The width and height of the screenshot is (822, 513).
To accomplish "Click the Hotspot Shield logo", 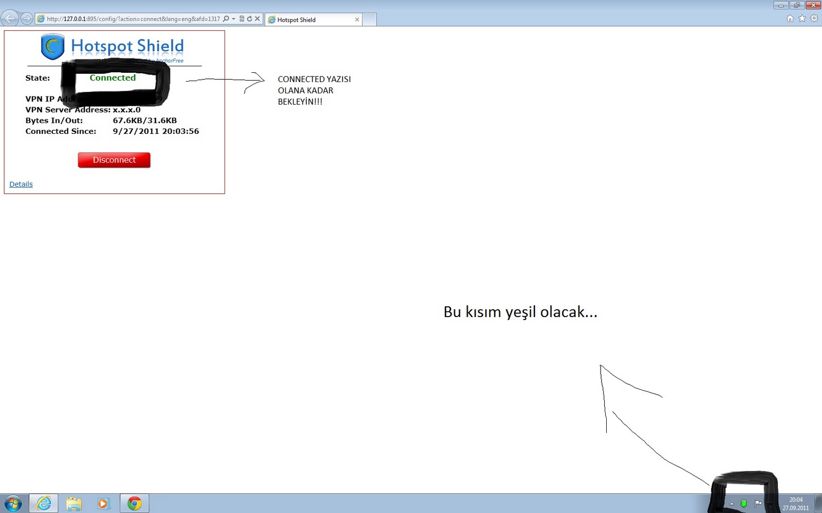I will [x=112, y=47].
